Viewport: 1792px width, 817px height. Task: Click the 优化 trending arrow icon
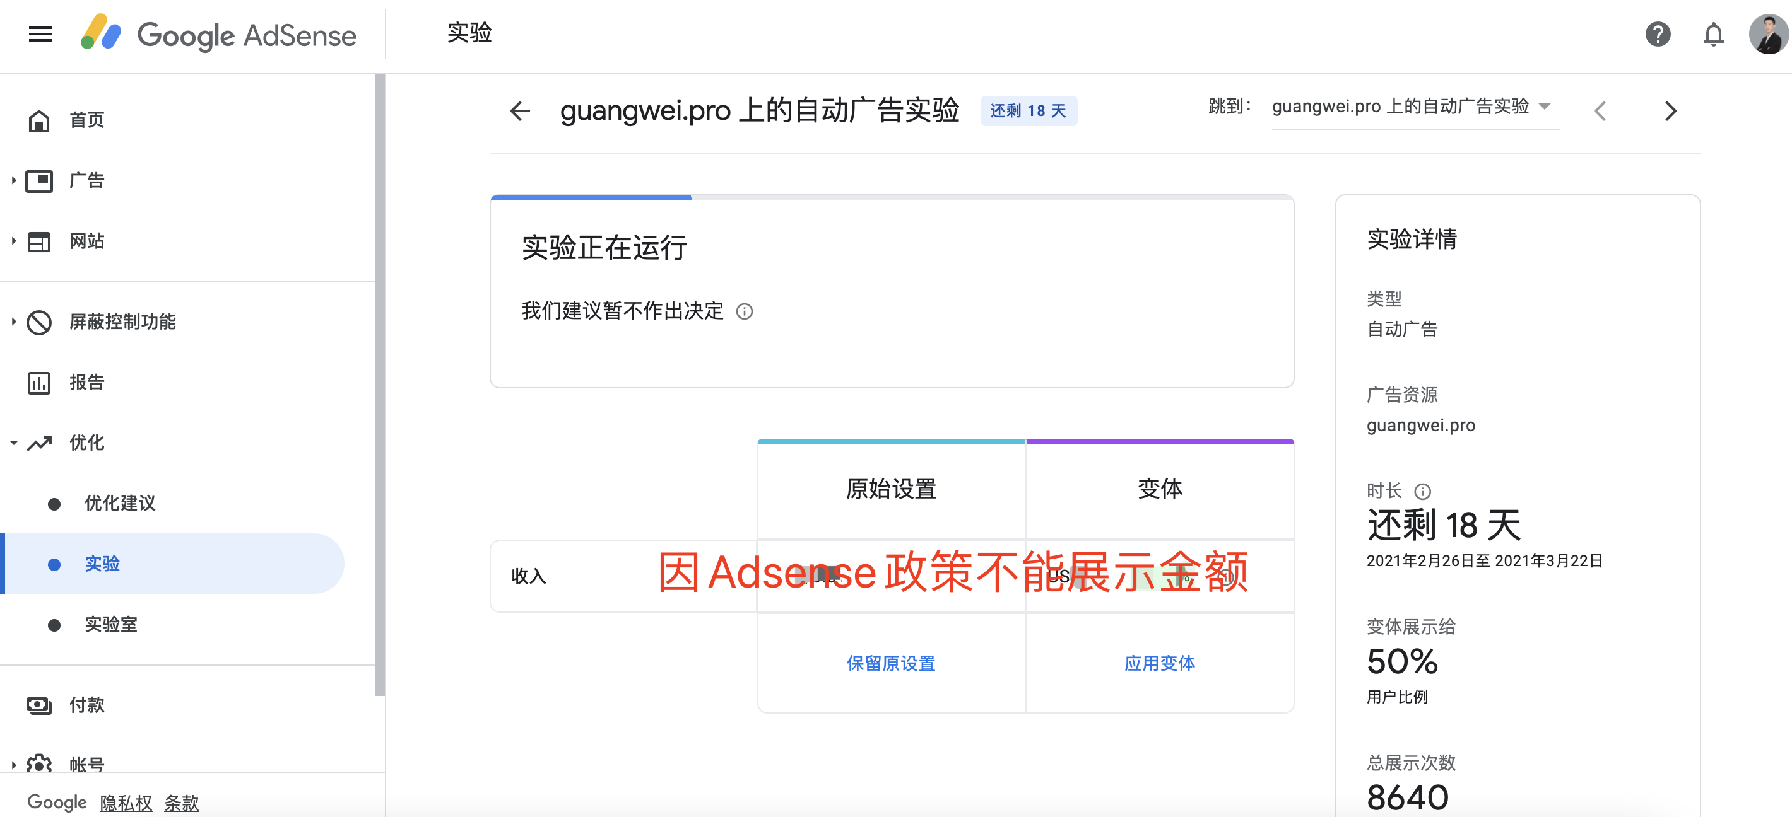[x=40, y=443]
